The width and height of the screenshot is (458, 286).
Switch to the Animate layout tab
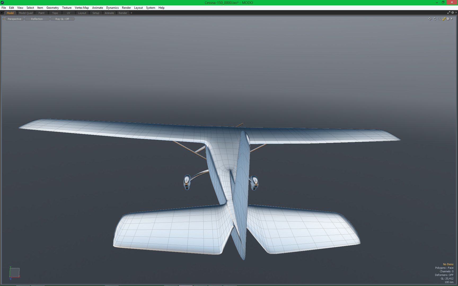coord(109,13)
